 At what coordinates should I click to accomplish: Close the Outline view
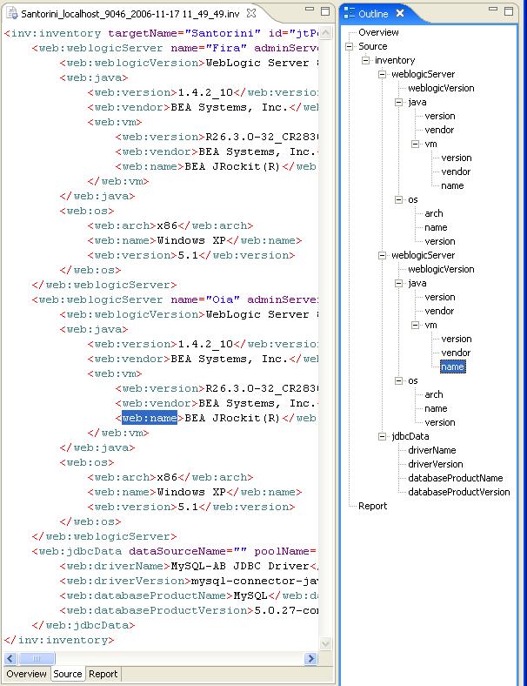pos(400,13)
